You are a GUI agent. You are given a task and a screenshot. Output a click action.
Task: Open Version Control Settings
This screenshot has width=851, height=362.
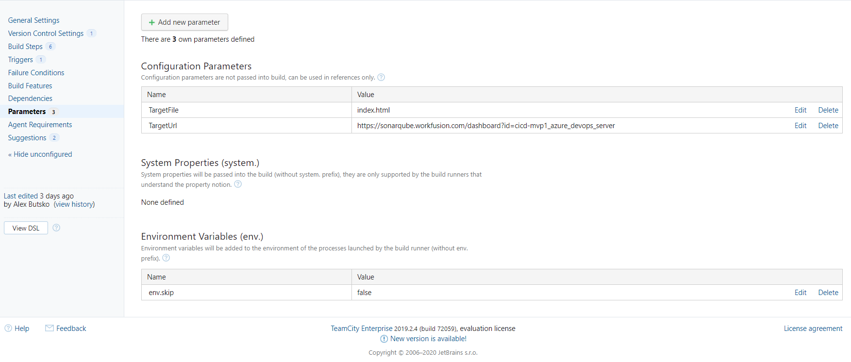point(46,33)
